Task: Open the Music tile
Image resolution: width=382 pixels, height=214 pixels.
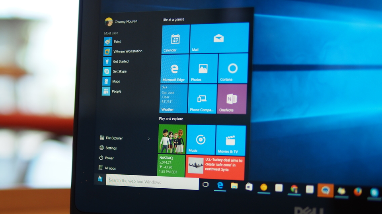Action: [201, 139]
